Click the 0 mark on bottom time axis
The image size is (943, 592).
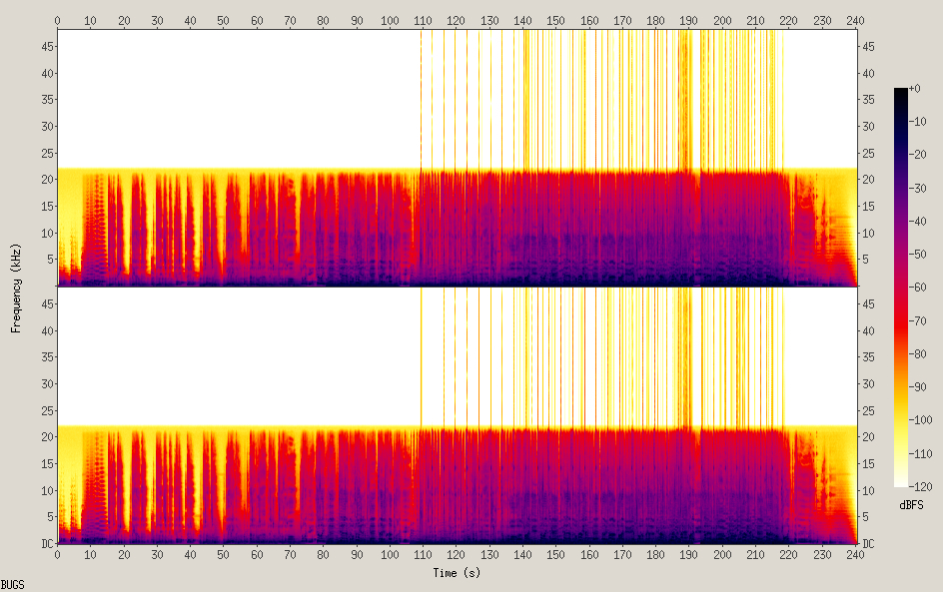point(57,554)
